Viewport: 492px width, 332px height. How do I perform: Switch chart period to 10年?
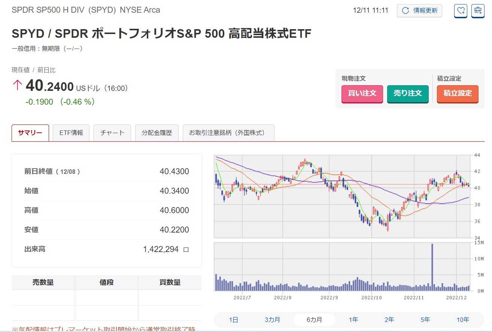pyautogui.click(x=463, y=320)
